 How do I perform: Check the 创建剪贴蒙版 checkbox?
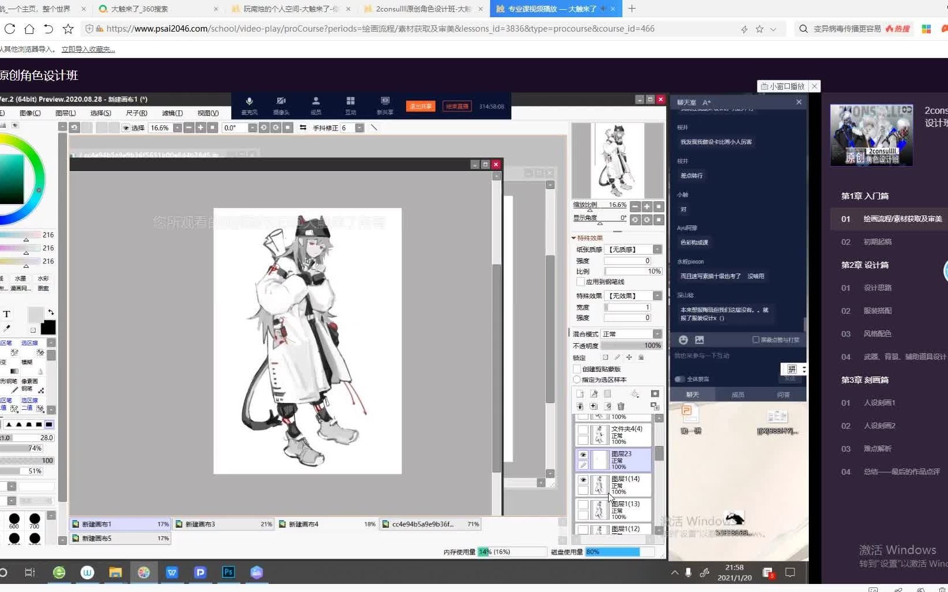577,369
